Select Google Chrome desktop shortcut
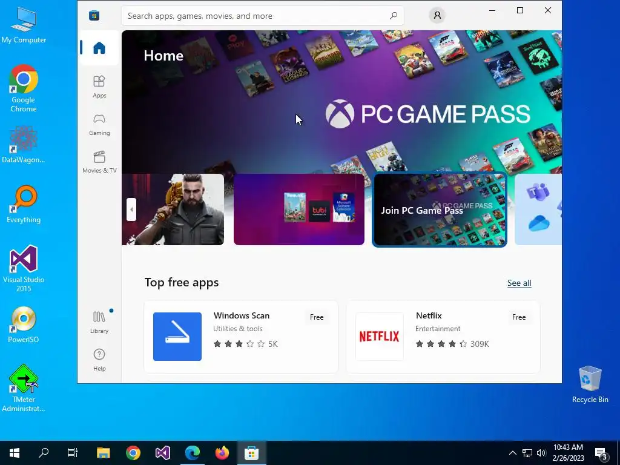 coord(24,88)
